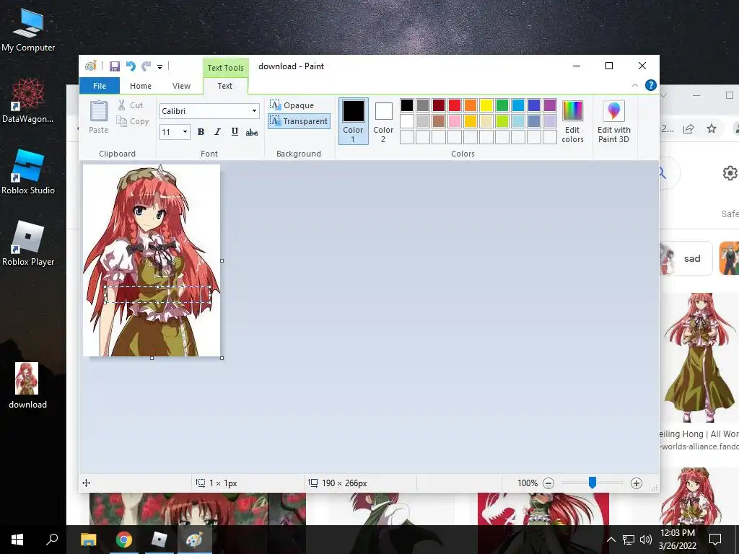The width and height of the screenshot is (739, 554).
Task: Choose the green palette swatch
Action: [x=502, y=105]
